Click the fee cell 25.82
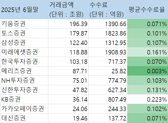 coord(108,71)
